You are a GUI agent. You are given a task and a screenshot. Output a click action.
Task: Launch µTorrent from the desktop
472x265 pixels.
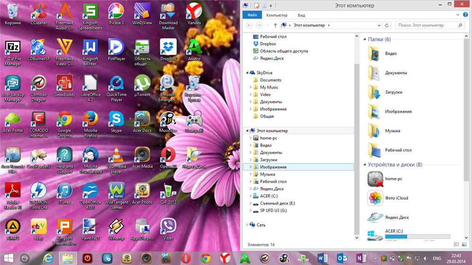[x=142, y=86]
